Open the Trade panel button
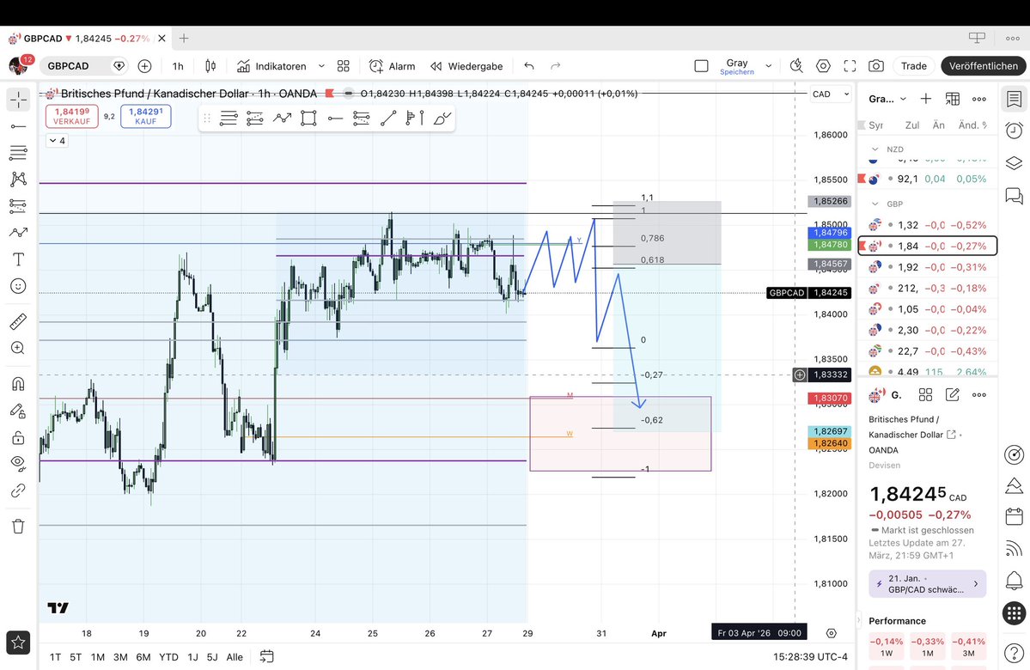1030x670 pixels. [x=914, y=66]
